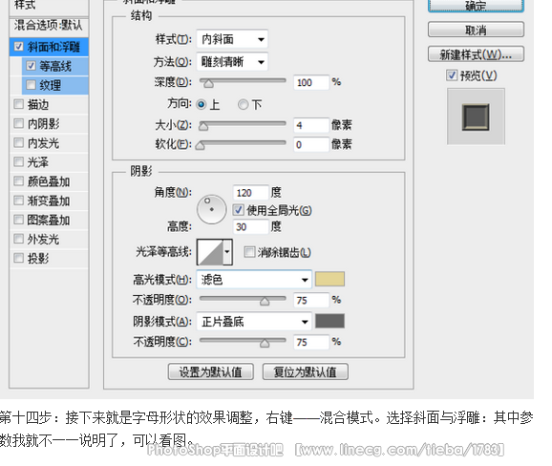
Task: Enable the 纹理 checkbox
Action: [31, 85]
